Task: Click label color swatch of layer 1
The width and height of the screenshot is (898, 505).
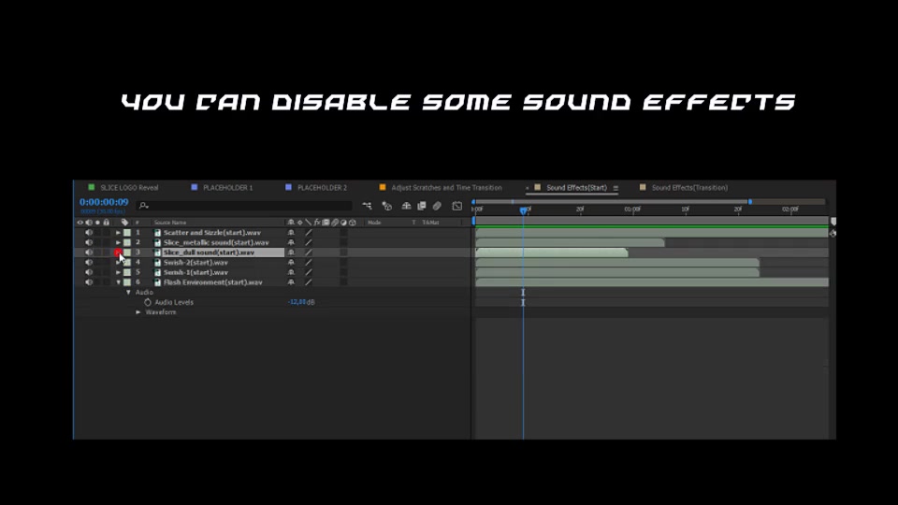Action: coord(127,233)
